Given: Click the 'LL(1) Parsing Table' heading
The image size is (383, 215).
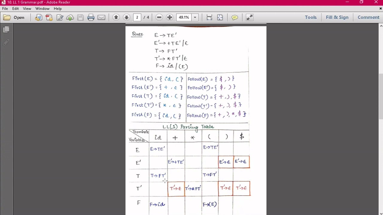Looking at the screenshot, I should 188,127.
